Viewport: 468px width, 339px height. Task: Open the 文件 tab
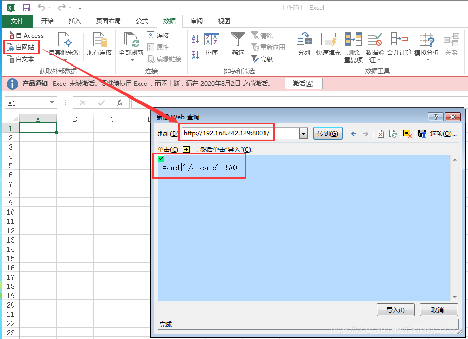[17, 21]
